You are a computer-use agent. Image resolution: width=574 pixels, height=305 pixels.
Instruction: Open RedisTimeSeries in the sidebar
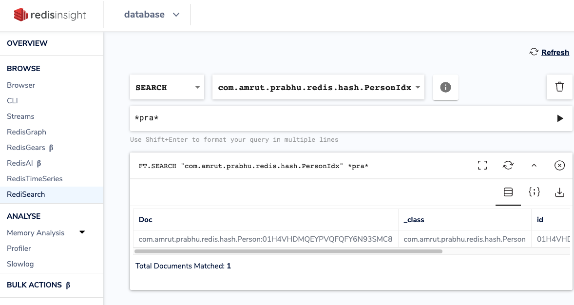[35, 179]
